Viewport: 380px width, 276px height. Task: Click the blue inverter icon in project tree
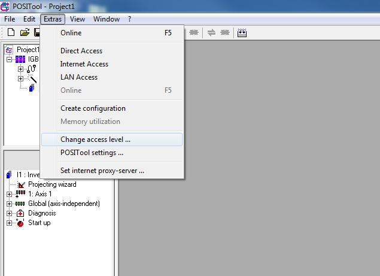point(32,88)
